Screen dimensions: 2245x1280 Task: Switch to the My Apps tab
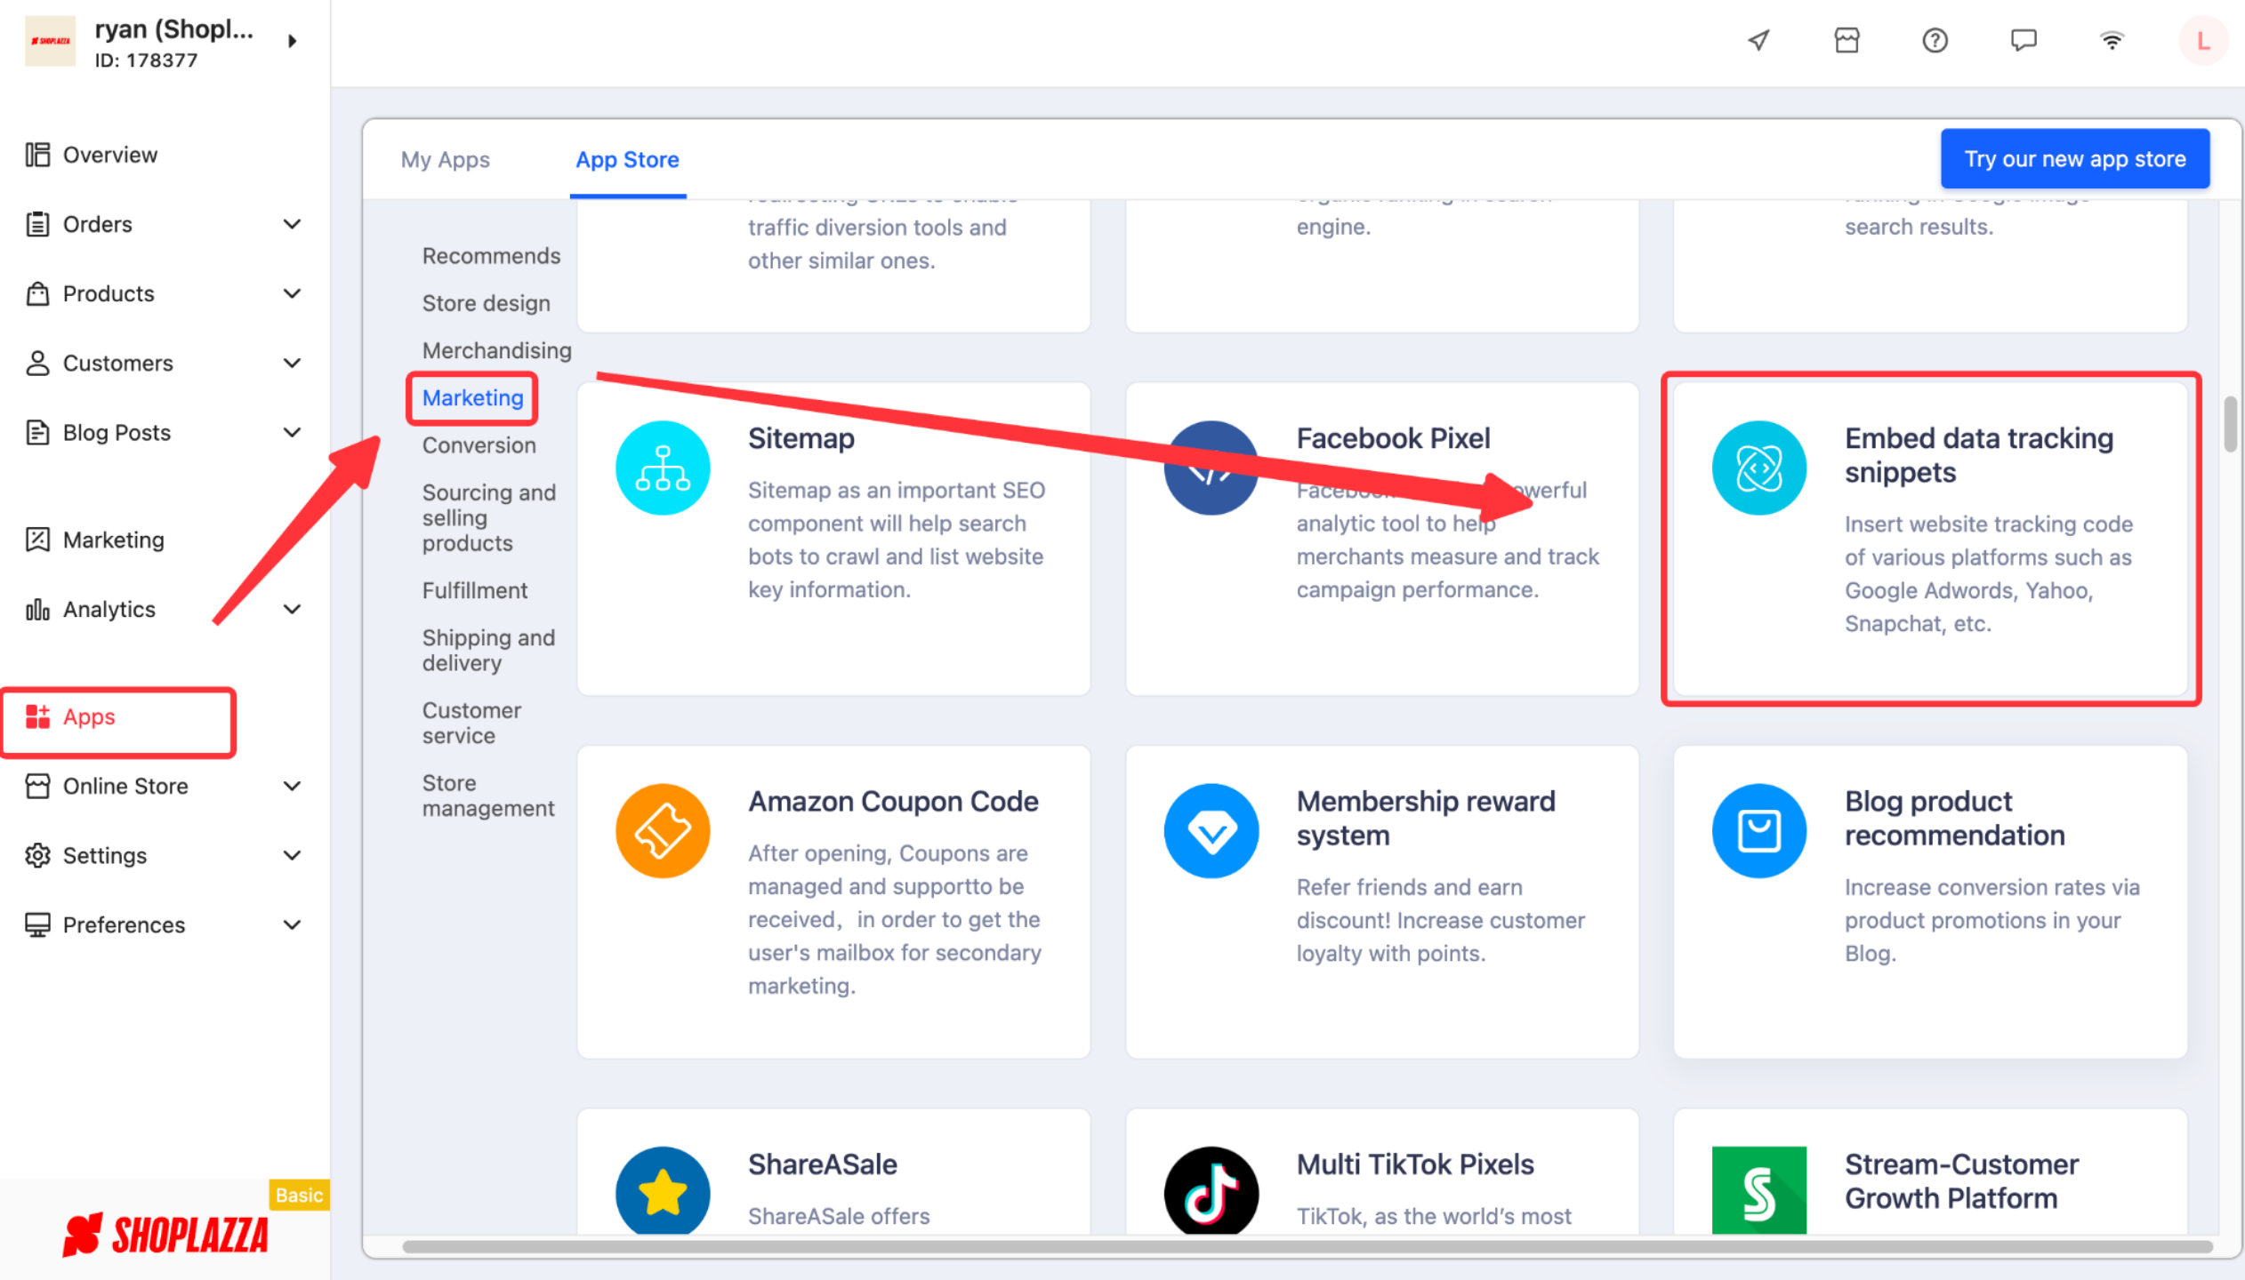445,159
